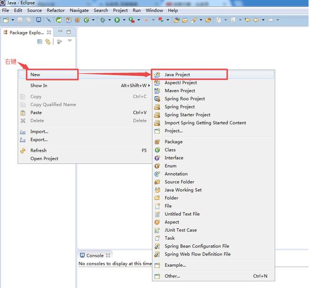Image resolution: width=310 pixels, height=288 pixels.
Task: Select Maven Project in the submenu
Action: 213,91
